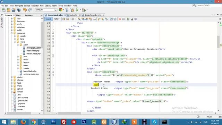Click the Debug Project icon
Viewport: 222px width, 125px height.
84,10
